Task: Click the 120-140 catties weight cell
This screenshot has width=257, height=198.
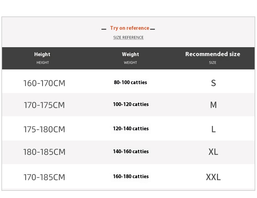Action: pos(131,129)
